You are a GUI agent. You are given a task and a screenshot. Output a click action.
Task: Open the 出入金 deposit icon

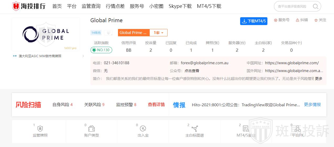pos(143,128)
